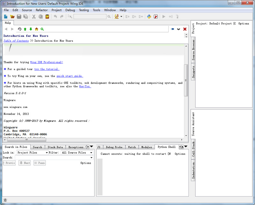Open the Debug menu

tap(70, 10)
